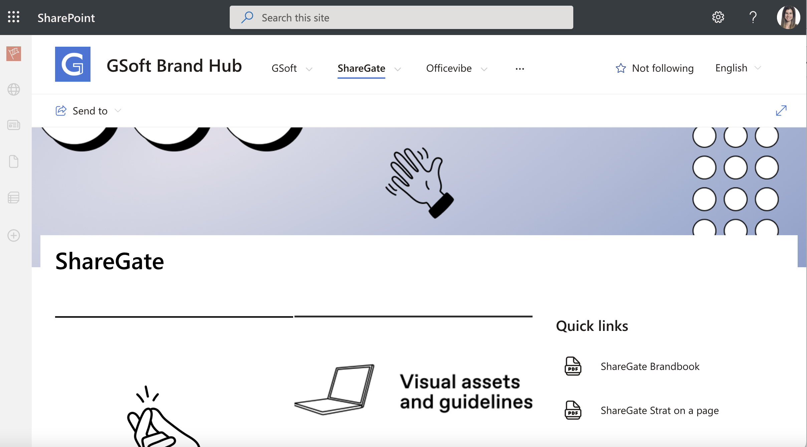Screen dimensions: 807x447
Task: Select the ShareGate navigation tab
Action: [361, 68]
